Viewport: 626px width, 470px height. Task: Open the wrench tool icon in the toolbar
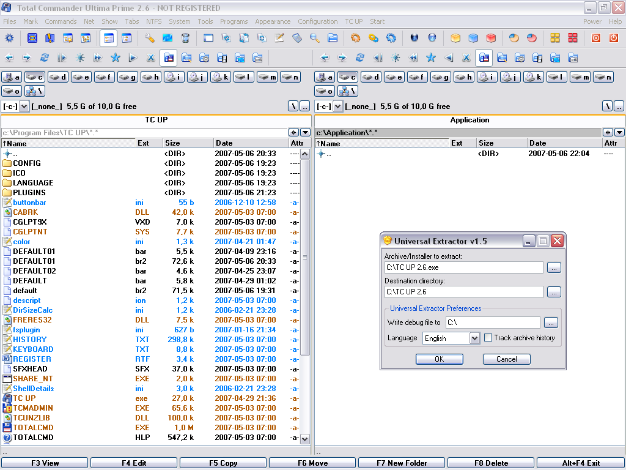(149, 38)
